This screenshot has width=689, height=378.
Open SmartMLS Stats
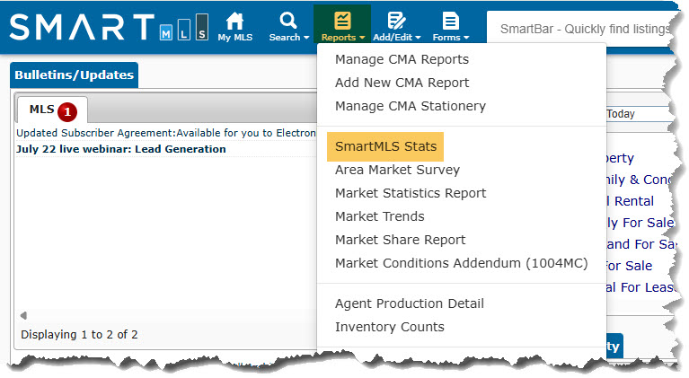point(385,146)
